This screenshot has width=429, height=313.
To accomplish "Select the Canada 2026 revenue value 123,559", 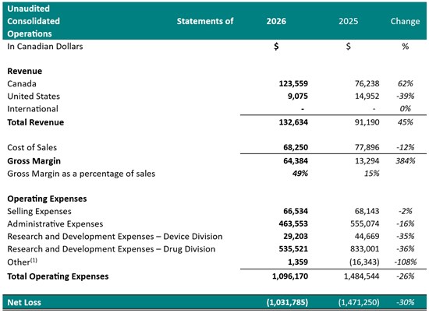I will click(x=293, y=83).
